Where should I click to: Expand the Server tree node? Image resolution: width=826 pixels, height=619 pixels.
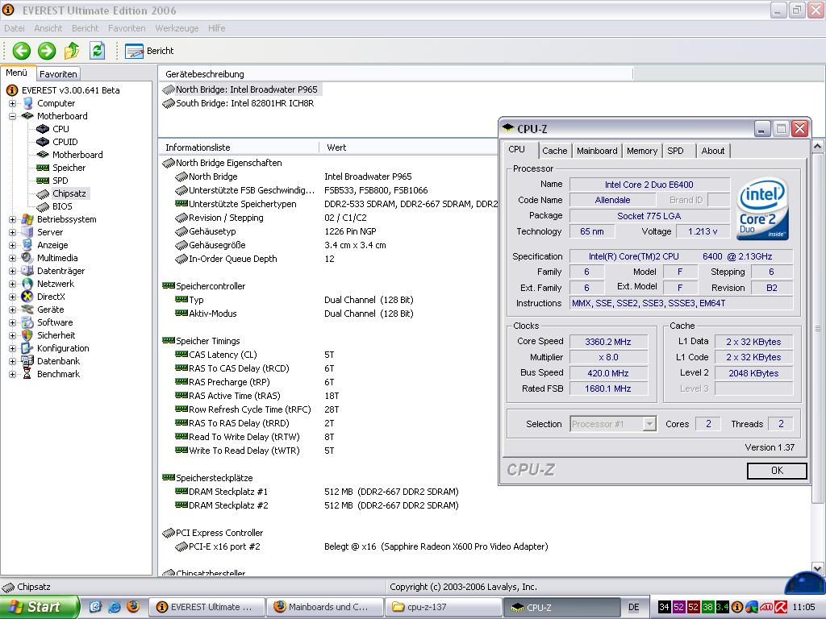12,233
